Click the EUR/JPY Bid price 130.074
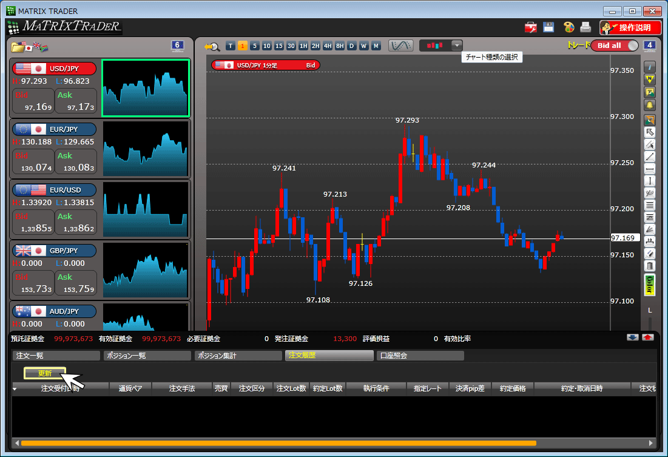668x457 pixels. 33,161
